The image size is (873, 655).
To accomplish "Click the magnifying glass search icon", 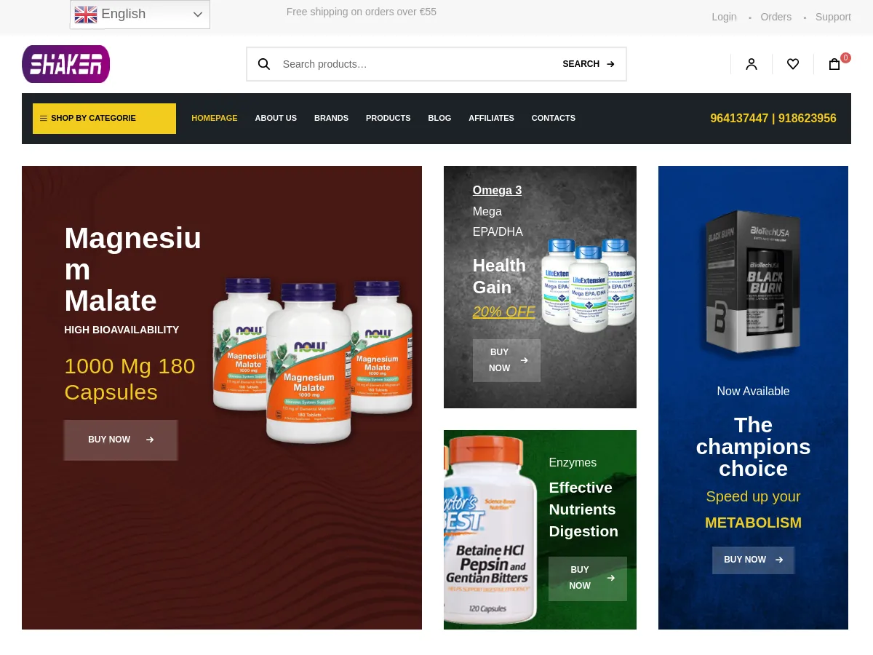I will (x=264, y=64).
